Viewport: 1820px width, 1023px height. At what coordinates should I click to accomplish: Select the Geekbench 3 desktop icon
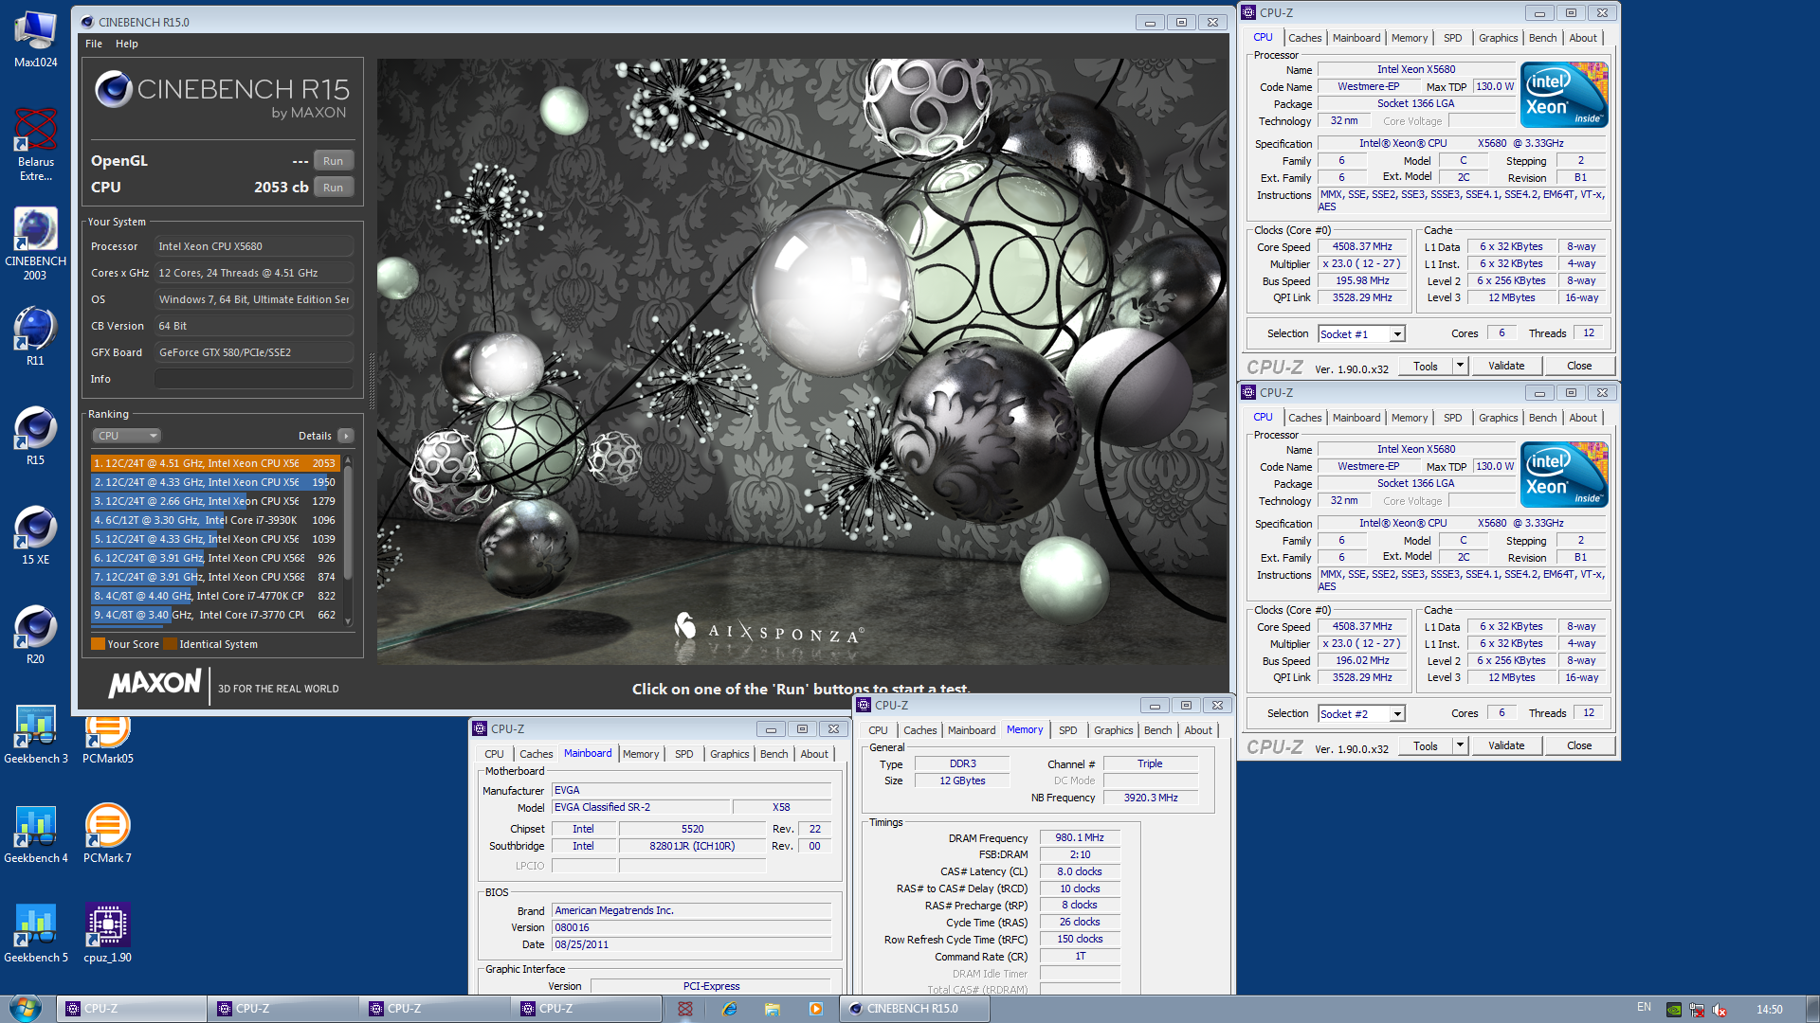point(35,734)
